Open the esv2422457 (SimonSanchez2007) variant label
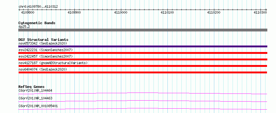 pos(46,56)
